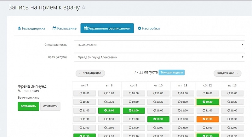252x137 pixels.
Task: Enable the 10:00 slot on Monday
Action: [x=85, y=93]
